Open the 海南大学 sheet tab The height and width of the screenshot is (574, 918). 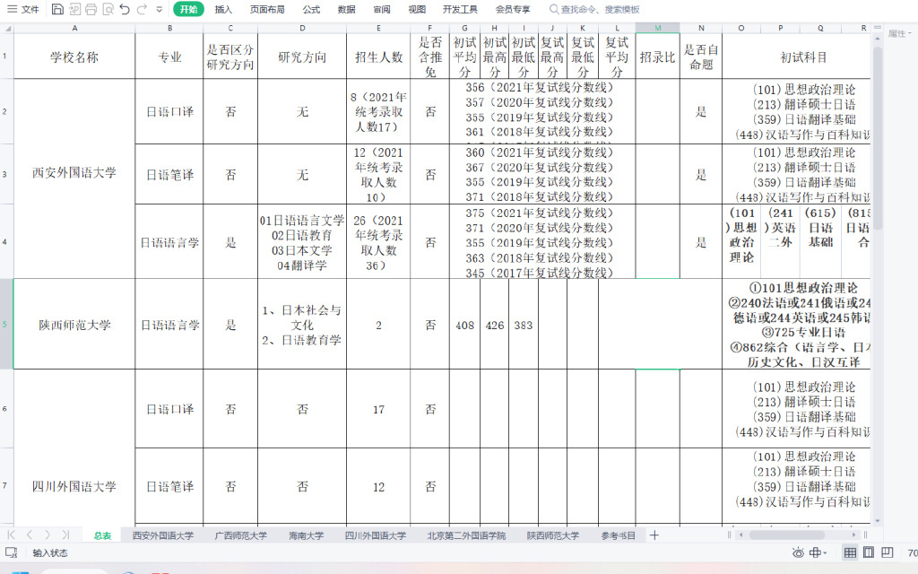tap(307, 535)
